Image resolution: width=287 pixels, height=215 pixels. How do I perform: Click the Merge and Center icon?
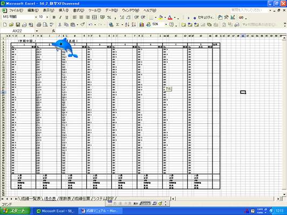[x=94, y=17]
